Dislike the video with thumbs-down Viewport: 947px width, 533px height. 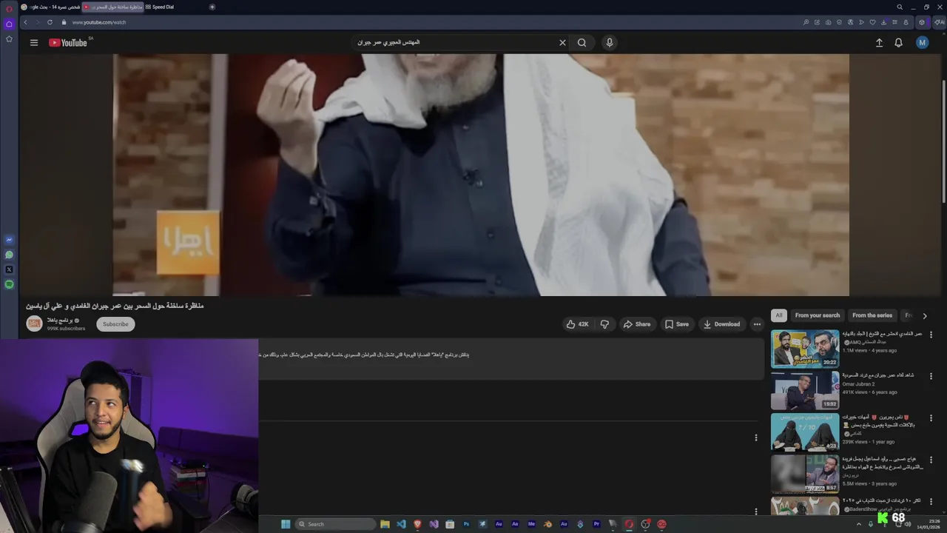coord(604,324)
